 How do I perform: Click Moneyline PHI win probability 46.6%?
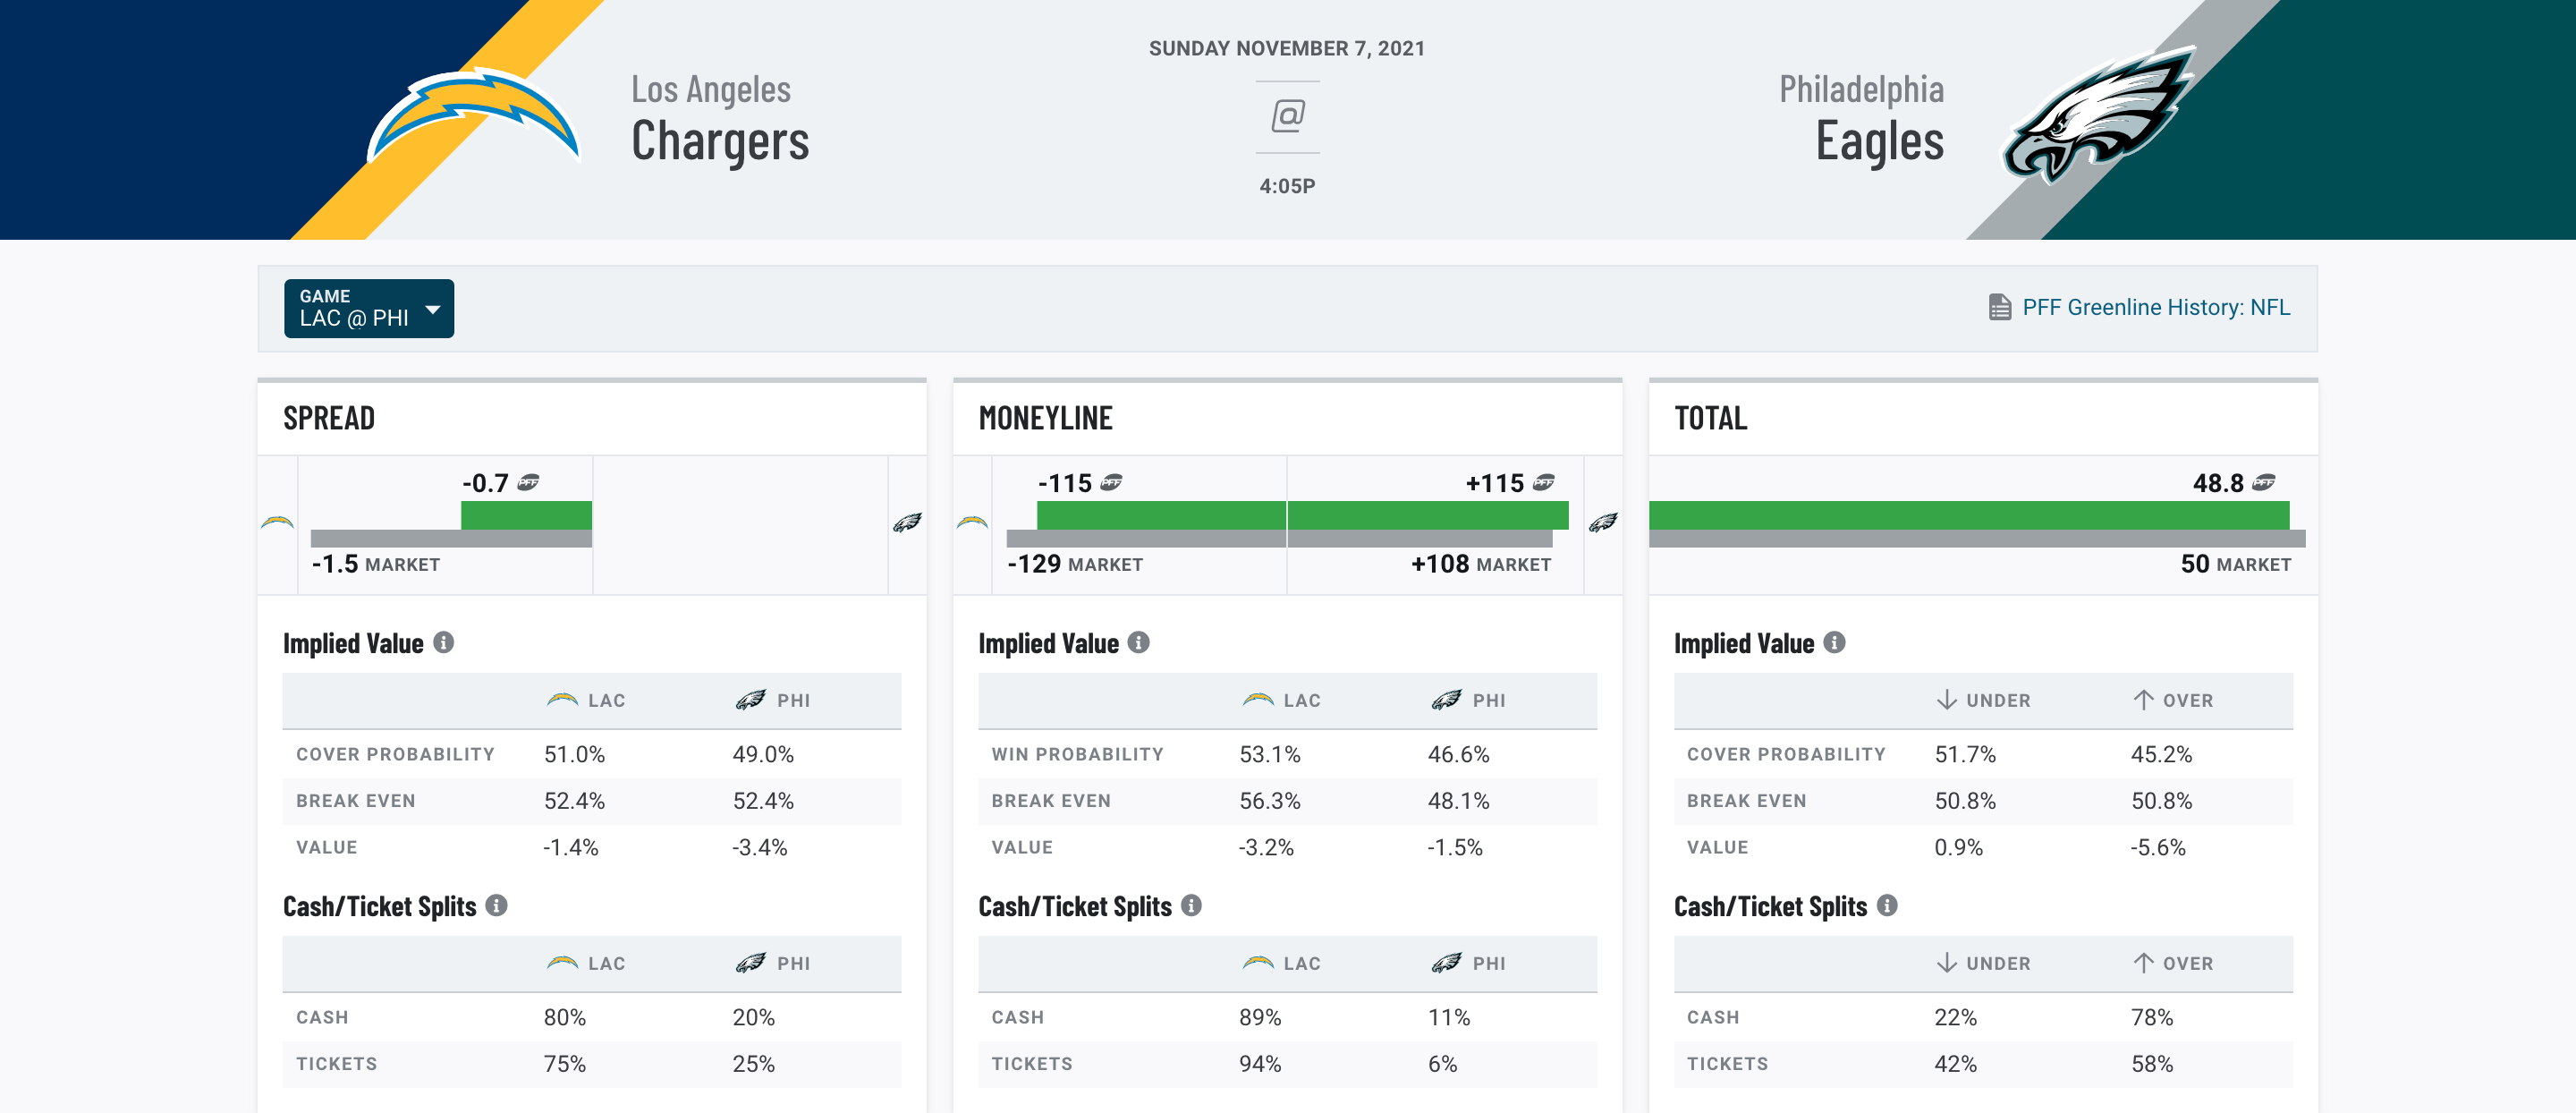coord(1458,754)
